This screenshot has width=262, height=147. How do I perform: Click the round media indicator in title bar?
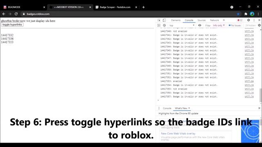232,7
